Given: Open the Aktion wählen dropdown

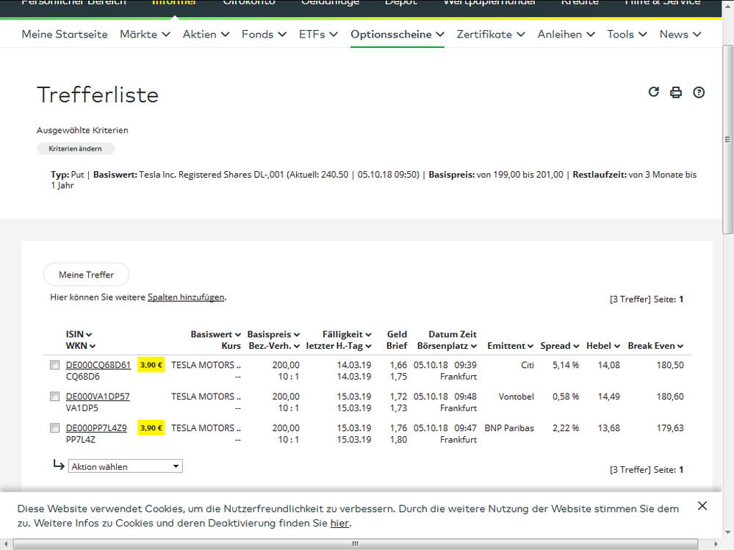Looking at the screenshot, I should pyautogui.click(x=125, y=466).
